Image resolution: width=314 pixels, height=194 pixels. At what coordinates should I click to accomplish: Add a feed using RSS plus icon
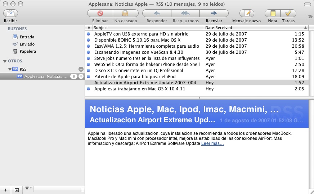[x=81, y=69]
